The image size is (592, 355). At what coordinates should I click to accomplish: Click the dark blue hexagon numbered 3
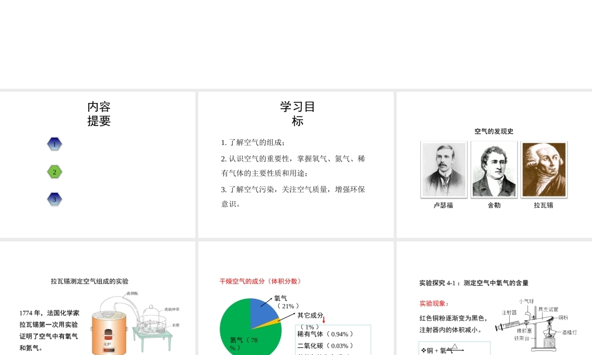point(54,199)
